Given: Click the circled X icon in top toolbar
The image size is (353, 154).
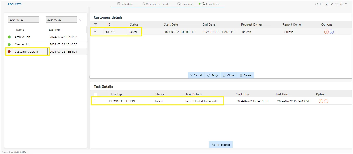Looking at the screenshot, I should [x=342, y=4].
